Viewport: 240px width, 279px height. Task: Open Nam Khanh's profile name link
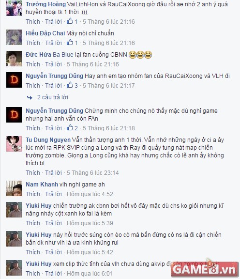42,185
